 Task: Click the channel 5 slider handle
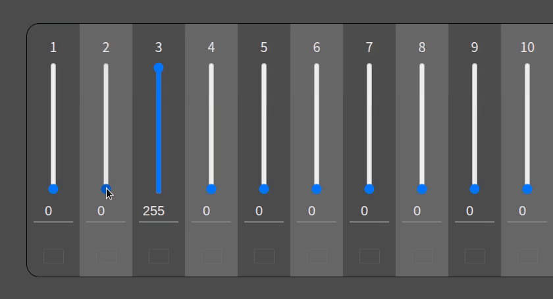[264, 189]
